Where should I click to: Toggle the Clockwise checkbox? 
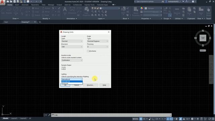(88, 51)
